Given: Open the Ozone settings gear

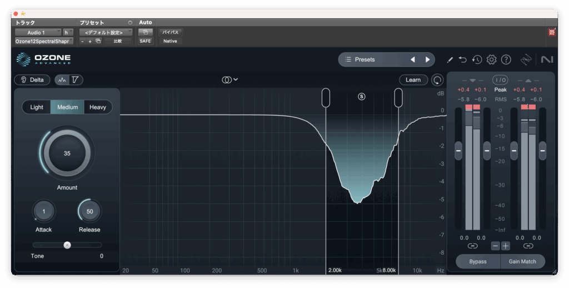Looking at the screenshot, I should click(x=491, y=59).
